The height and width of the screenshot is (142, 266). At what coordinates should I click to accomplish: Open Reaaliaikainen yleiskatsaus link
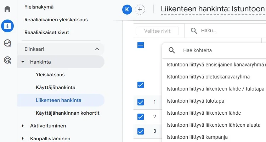[x=56, y=20]
